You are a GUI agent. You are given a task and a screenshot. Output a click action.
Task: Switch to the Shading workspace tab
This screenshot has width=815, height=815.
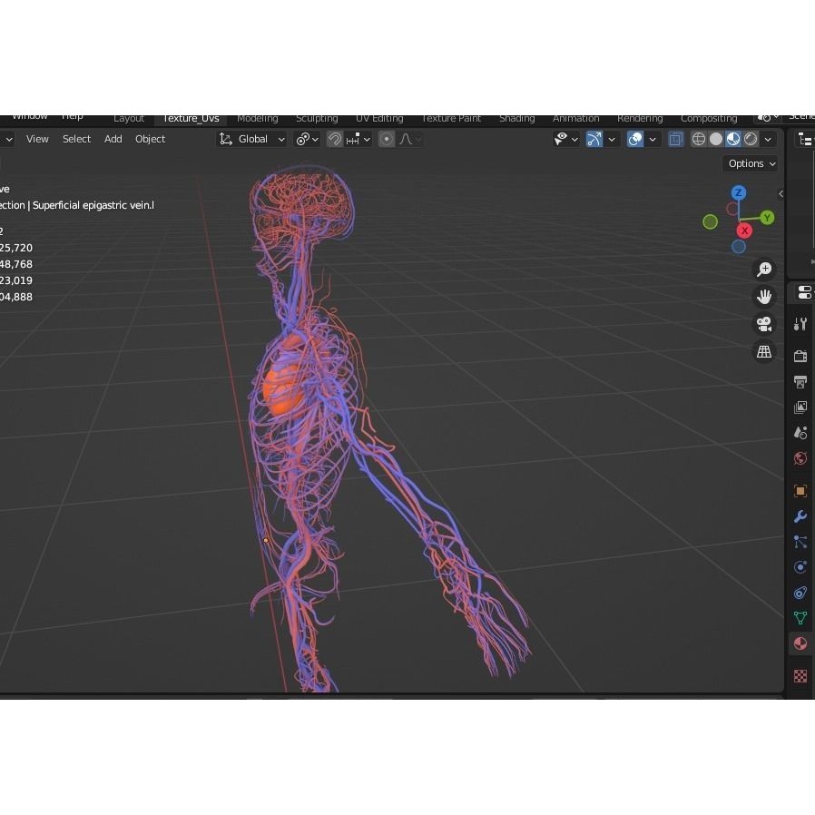tap(517, 118)
